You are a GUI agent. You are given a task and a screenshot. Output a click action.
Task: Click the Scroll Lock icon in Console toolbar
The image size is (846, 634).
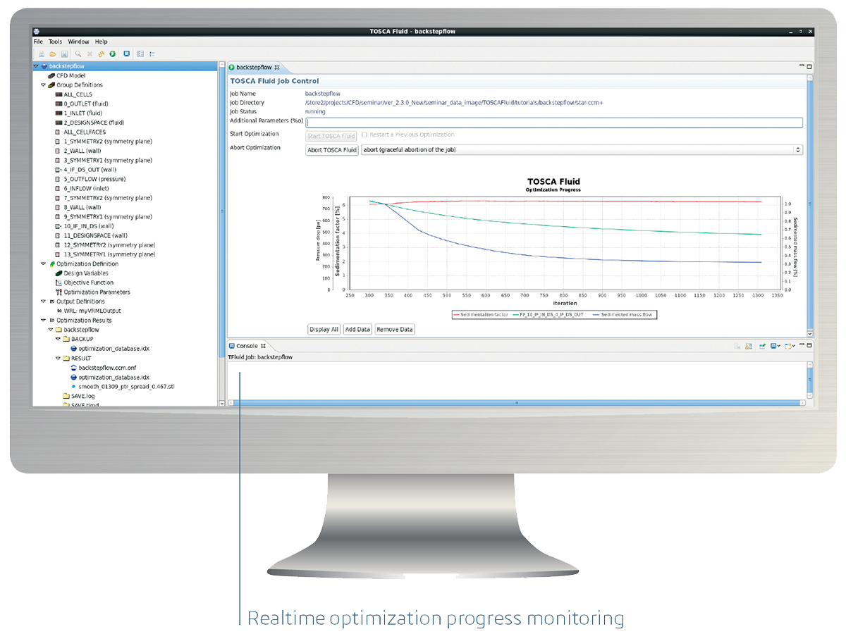click(x=748, y=346)
